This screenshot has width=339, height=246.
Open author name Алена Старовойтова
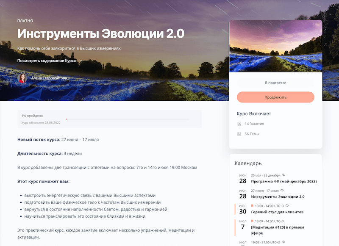(x=49, y=78)
